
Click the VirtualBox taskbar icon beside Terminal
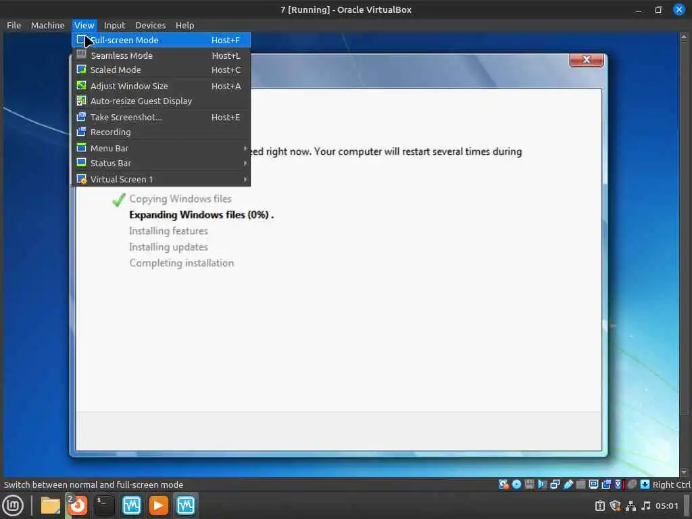point(132,505)
